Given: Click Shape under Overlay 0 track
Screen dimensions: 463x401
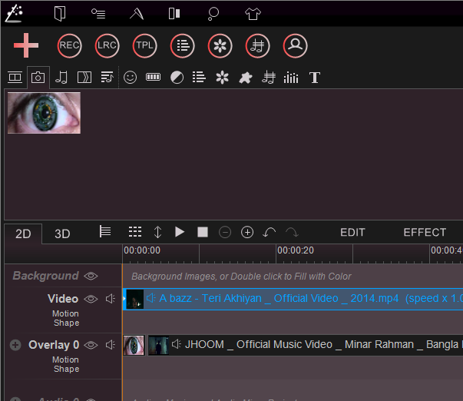Looking at the screenshot, I should click(x=67, y=369).
